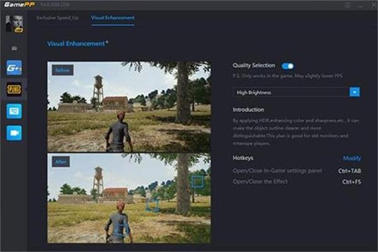
Task: Select the PUBG game icon in sidebar
Action: pos(14,89)
